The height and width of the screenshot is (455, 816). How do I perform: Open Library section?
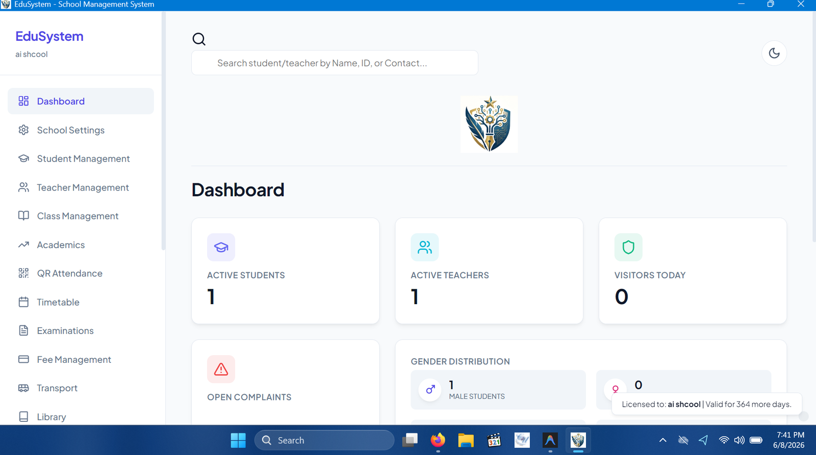pos(81,416)
